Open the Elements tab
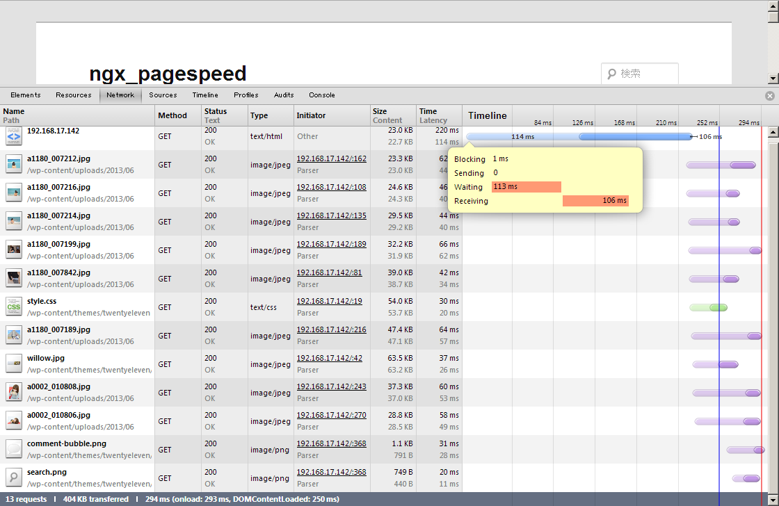The image size is (779, 506). [25, 95]
